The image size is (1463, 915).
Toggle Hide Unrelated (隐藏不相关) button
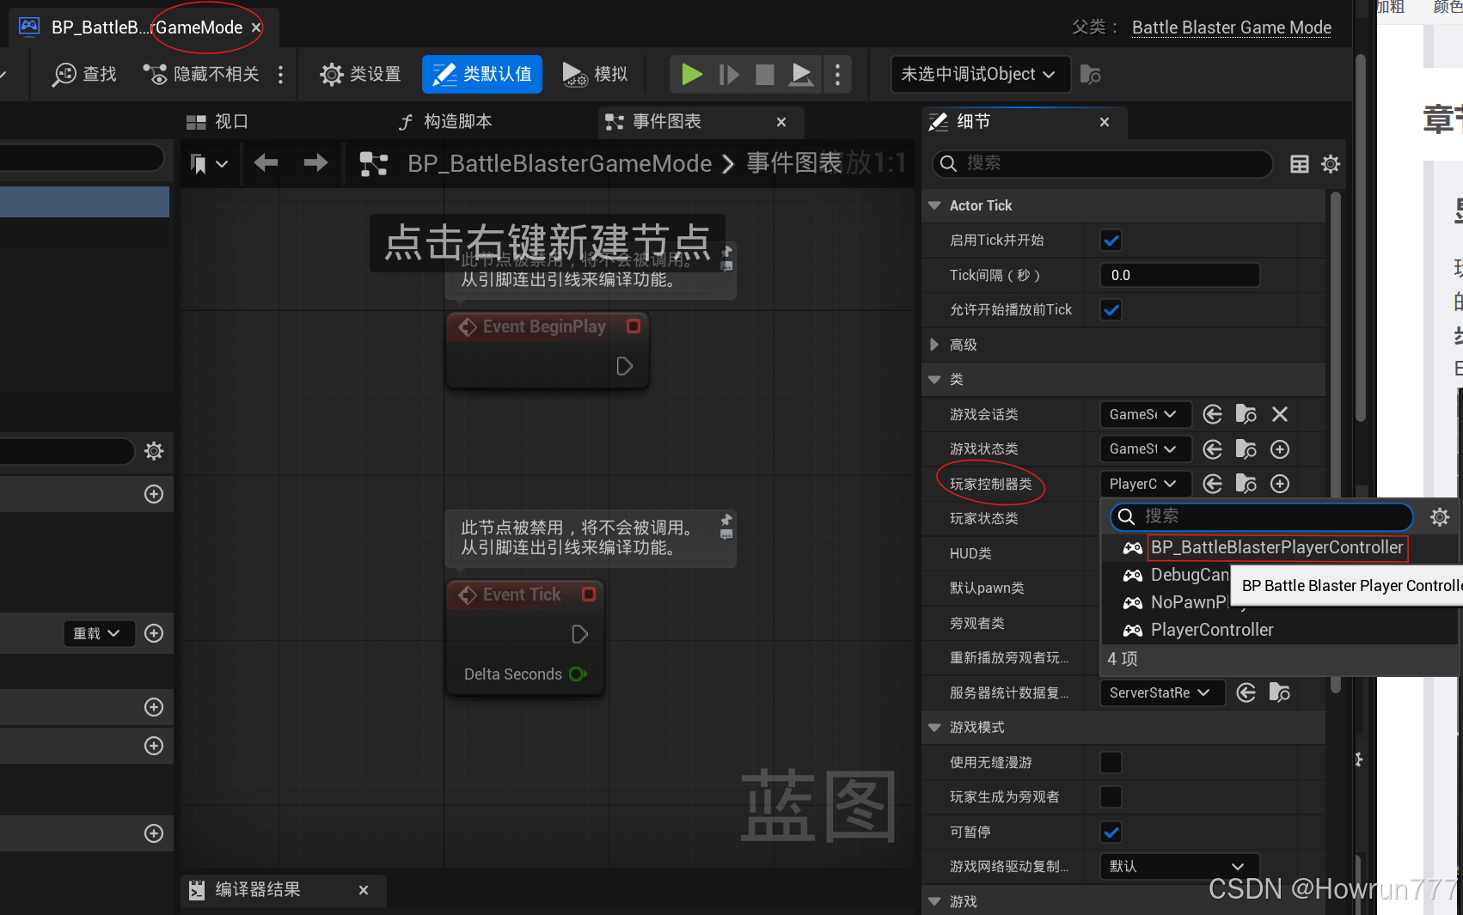click(201, 75)
